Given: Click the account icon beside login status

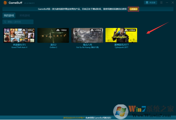Looking at the screenshot, I should pyautogui.click(x=147, y=3).
